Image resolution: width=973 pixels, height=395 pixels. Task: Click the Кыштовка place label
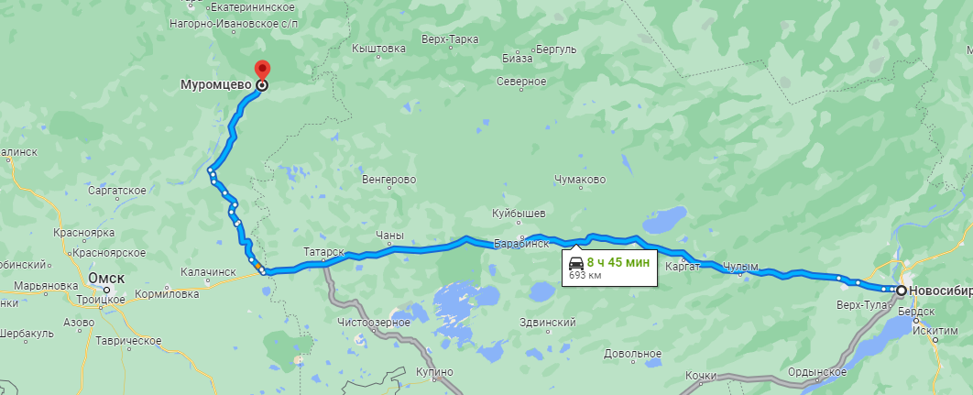[378, 49]
